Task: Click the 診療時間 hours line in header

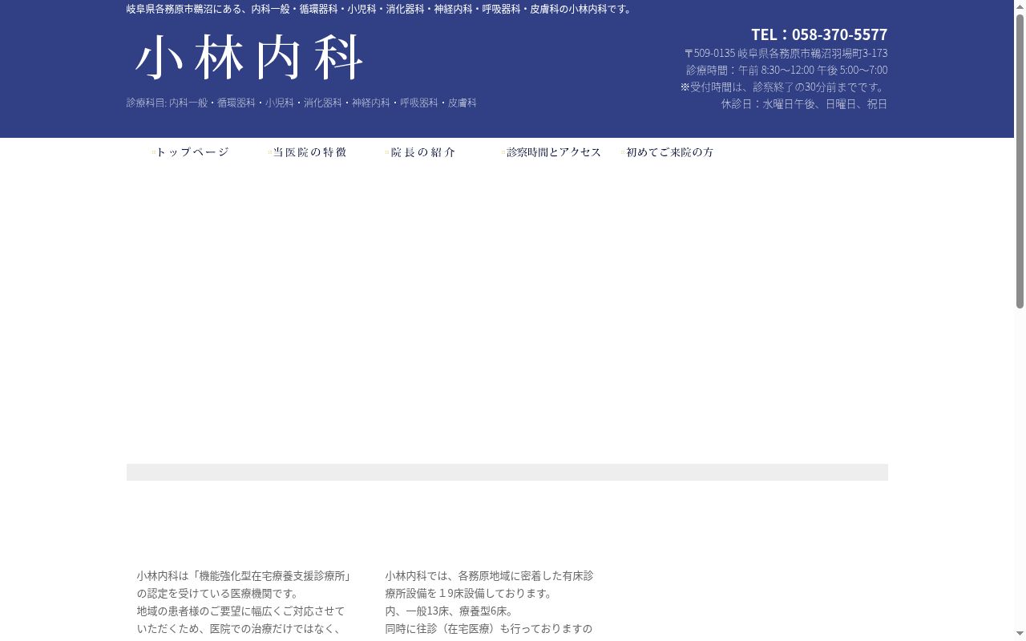Action: coord(786,70)
